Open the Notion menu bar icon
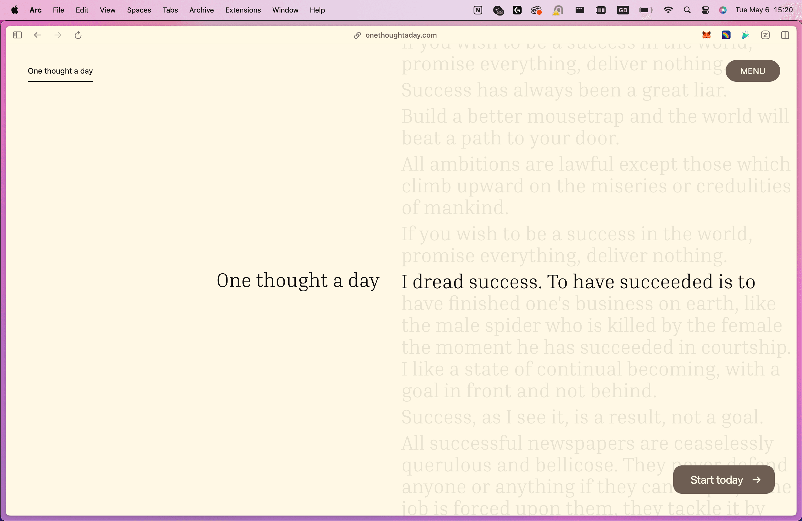Image resolution: width=802 pixels, height=521 pixels. (x=477, y=10)
